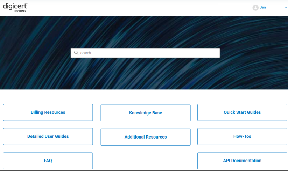Open API Documentation
This screenshot has width=288, height=171.
point(242,161)
